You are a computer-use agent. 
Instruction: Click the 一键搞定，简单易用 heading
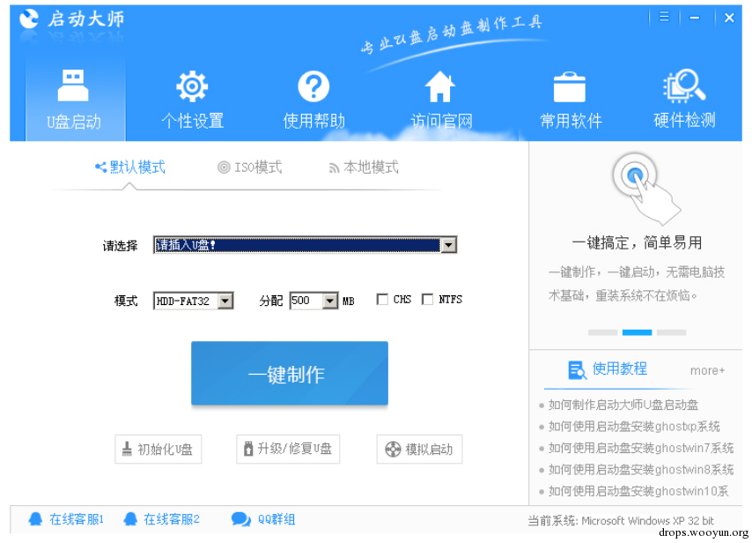click(x=637, y=243)
